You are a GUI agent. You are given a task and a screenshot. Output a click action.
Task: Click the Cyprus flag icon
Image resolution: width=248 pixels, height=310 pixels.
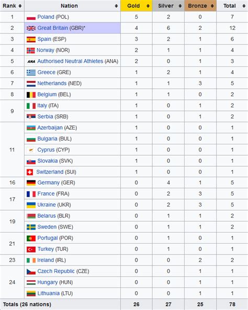[31, 150]
